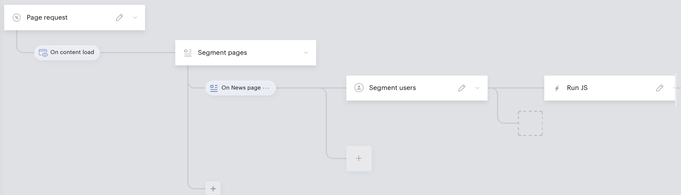The width and height of the screenshot is (681, 195).
Task: Open On News page options ellipsis
Action: click(266, 88)
